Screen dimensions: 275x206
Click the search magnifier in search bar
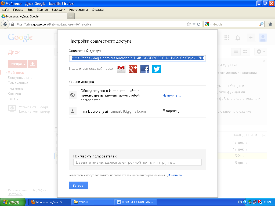261,24
